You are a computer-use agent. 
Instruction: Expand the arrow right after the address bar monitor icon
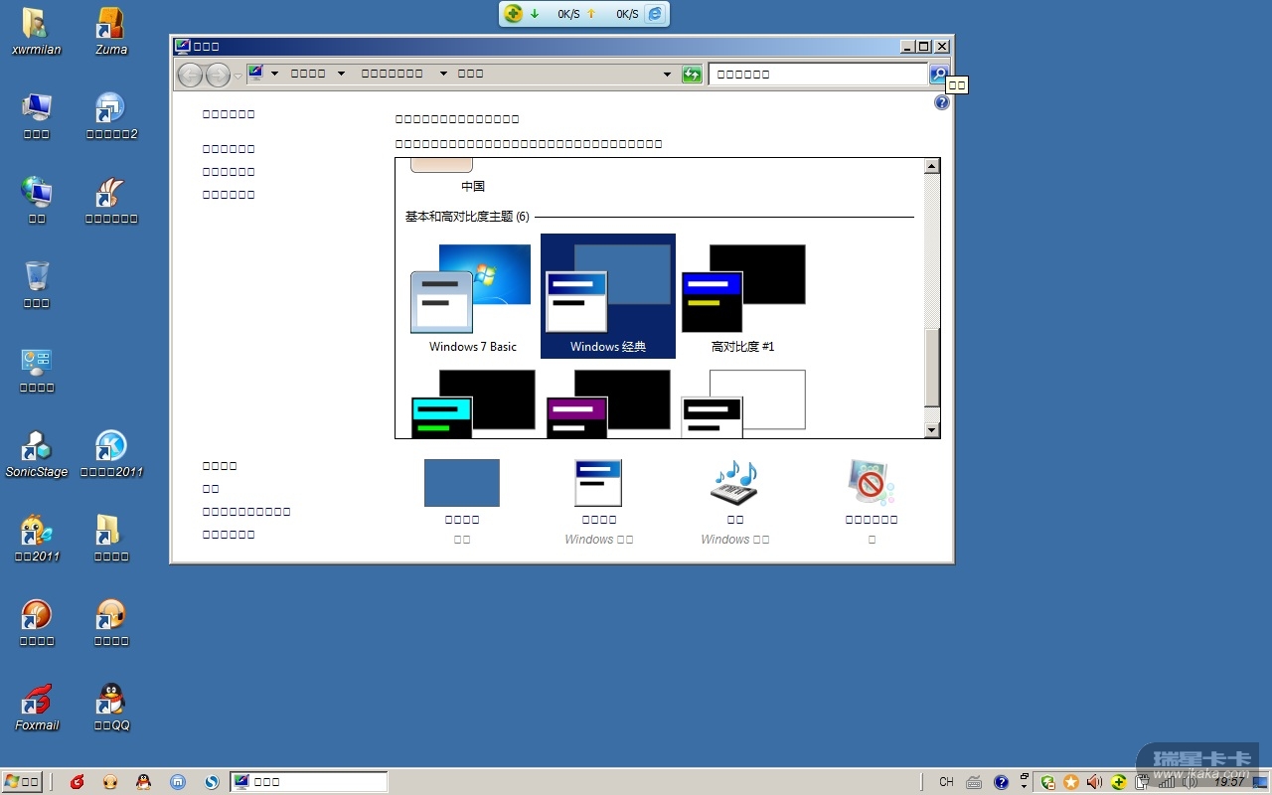click(274, 74)
